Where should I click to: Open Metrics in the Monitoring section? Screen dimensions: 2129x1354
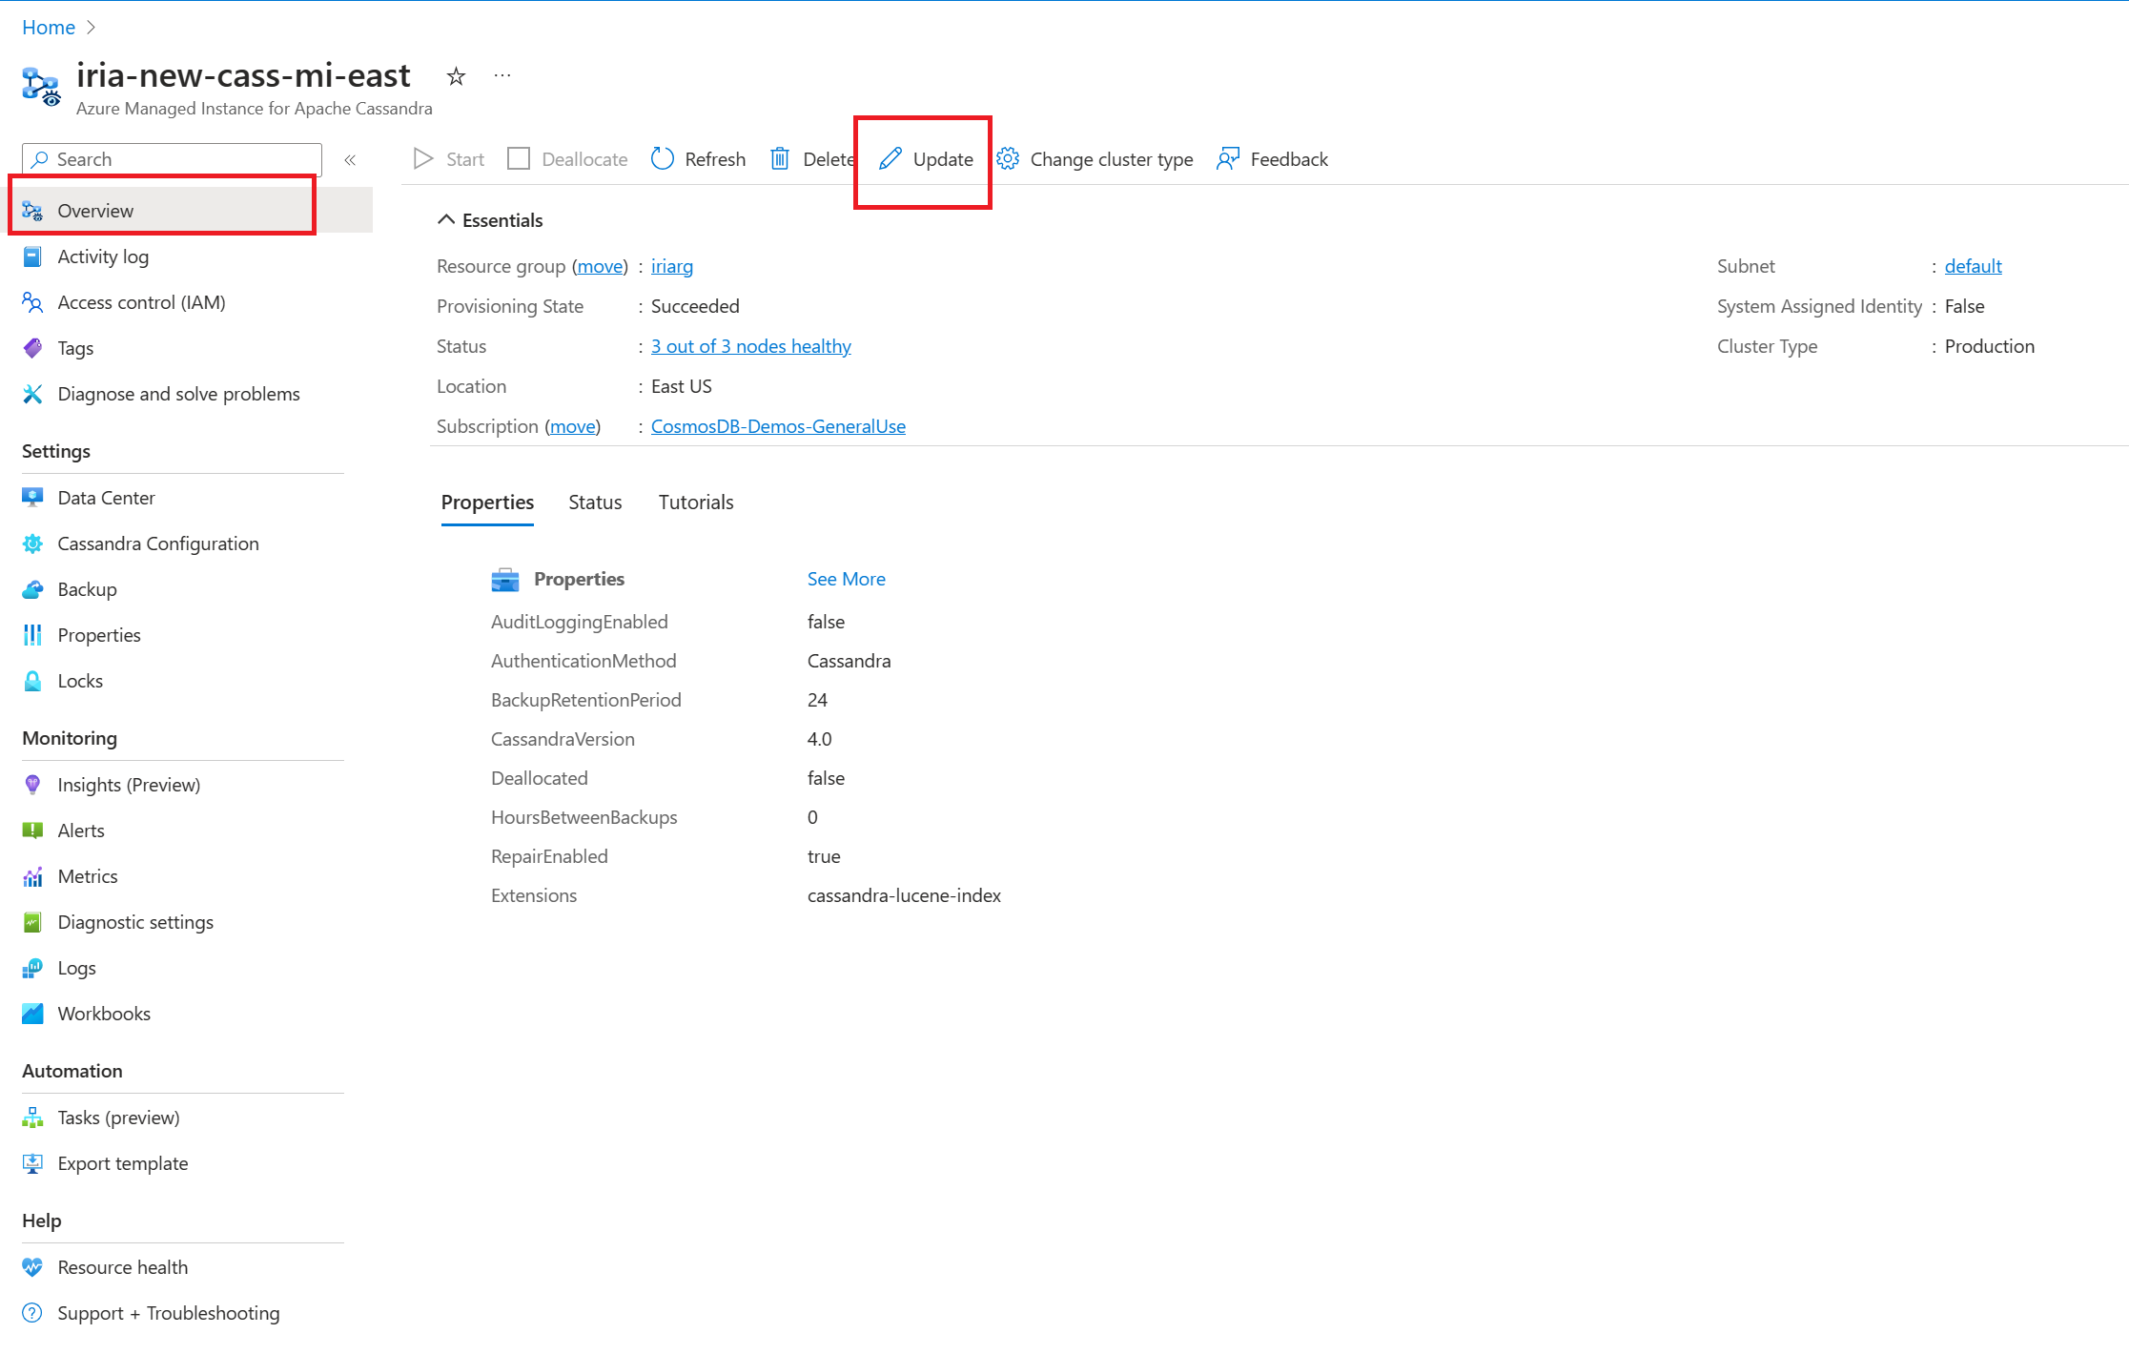tap(88, 875)
